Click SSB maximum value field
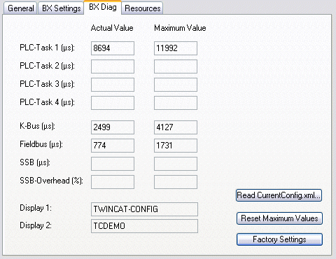The width and height of the screenshot is (336, 259). click(176, 164)
